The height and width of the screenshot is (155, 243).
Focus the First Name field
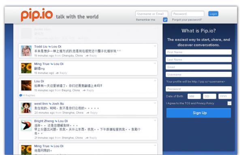coord(198,52)
